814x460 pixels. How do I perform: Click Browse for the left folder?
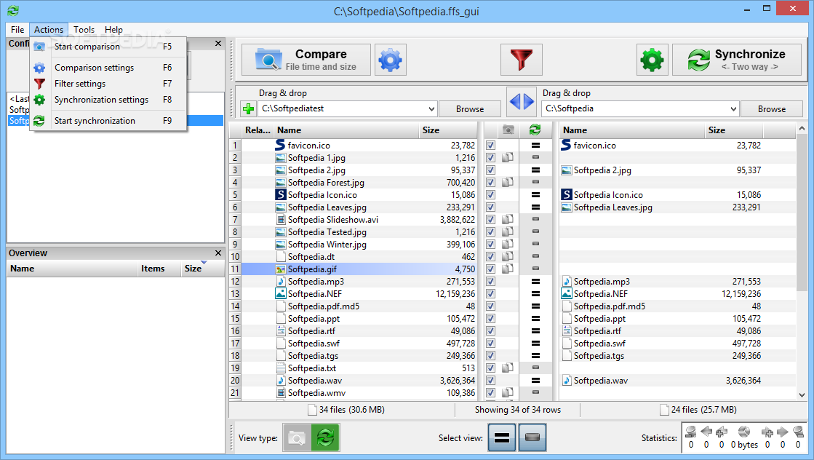click(470, 109)
